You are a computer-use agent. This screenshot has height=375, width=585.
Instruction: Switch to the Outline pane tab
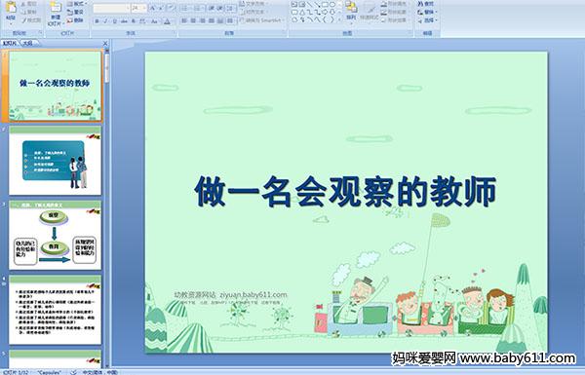click(27, 43)
